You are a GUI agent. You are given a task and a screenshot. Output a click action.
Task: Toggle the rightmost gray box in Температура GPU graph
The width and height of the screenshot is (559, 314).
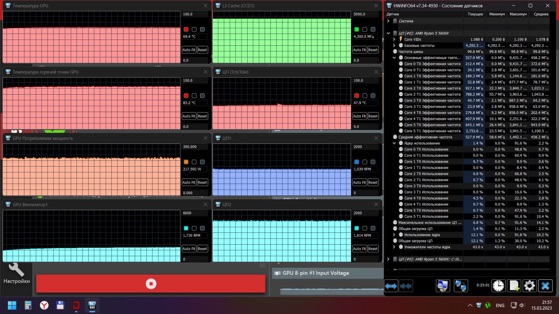point(202,29)
